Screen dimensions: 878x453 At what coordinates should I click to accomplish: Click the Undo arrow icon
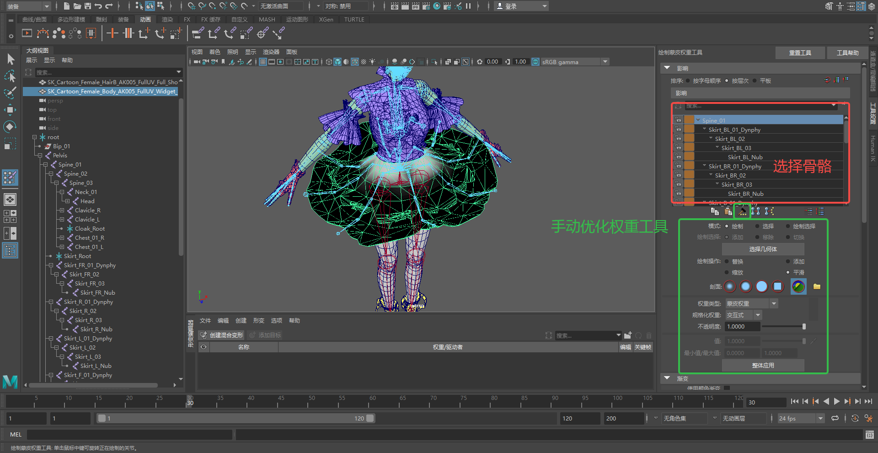(98, 6)
